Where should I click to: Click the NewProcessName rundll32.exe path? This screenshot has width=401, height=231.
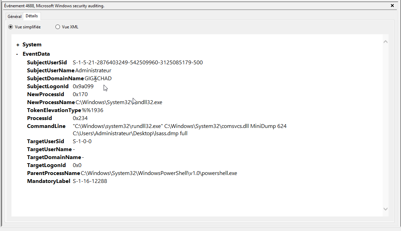point(119,102)
